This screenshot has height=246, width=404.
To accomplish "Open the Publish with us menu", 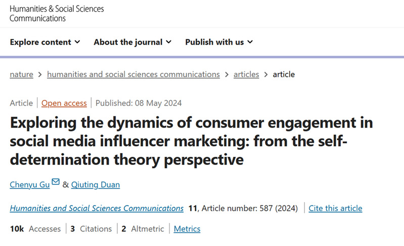I will pos(214,42).
